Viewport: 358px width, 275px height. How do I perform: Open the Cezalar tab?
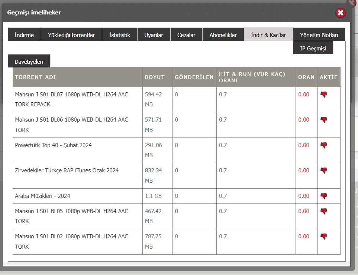click(x=186, y=35)
